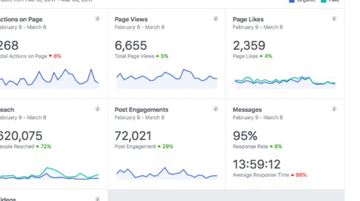Click the Average Response Time 98% label
Image resolution: width=360 pixels, height=201 pixels.
(270, 175)
